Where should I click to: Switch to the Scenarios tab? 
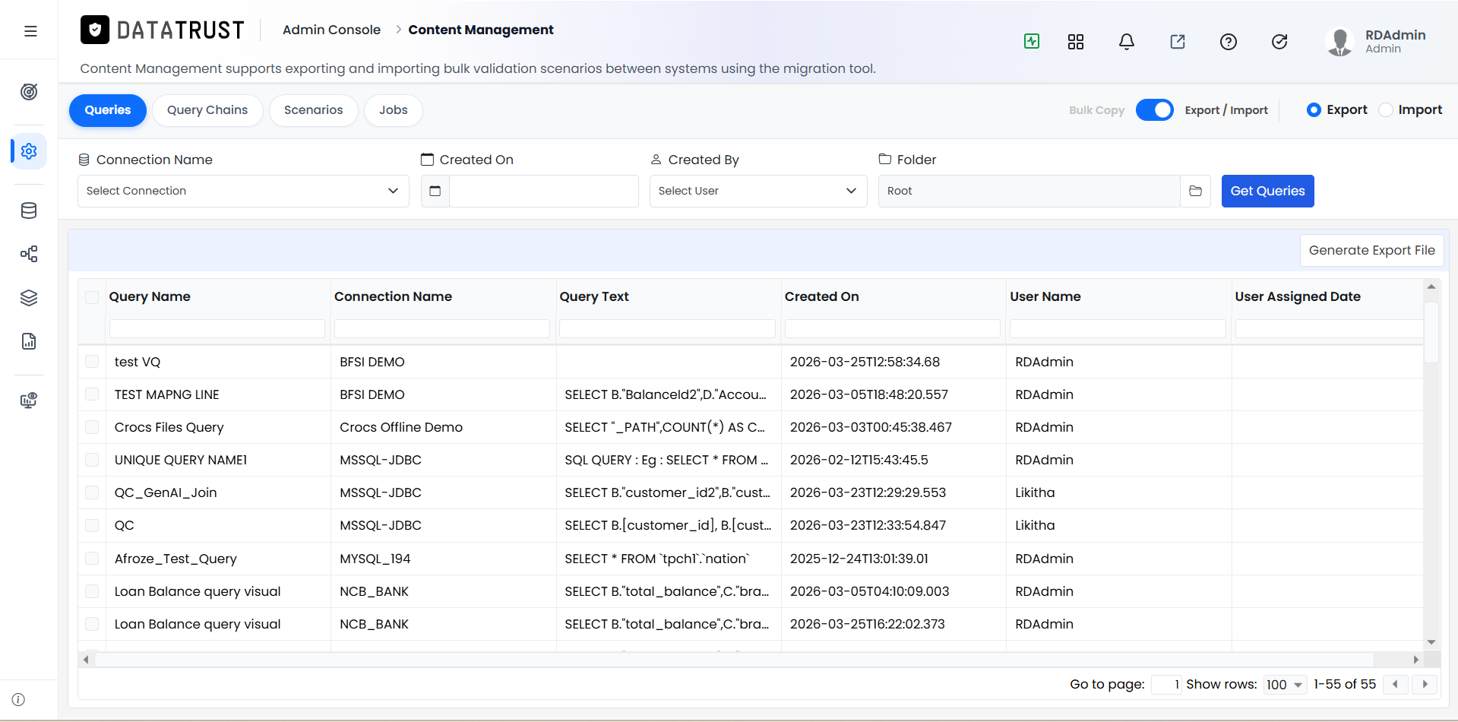coord(314,110)
